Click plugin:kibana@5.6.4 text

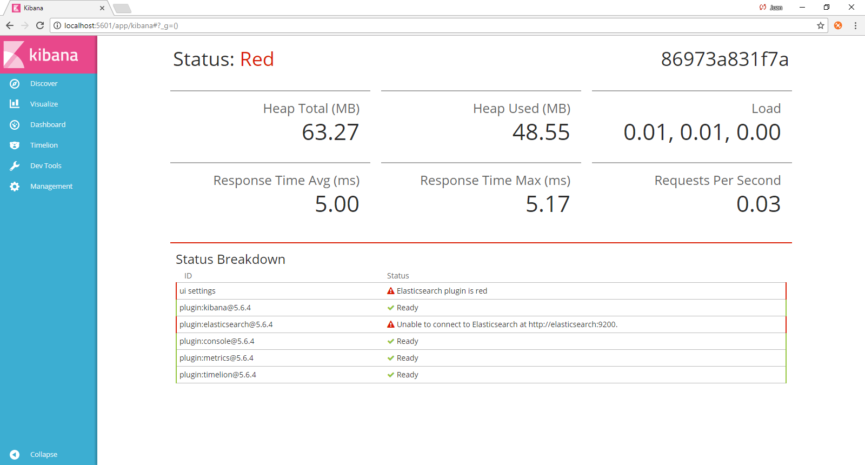point(215,308)
